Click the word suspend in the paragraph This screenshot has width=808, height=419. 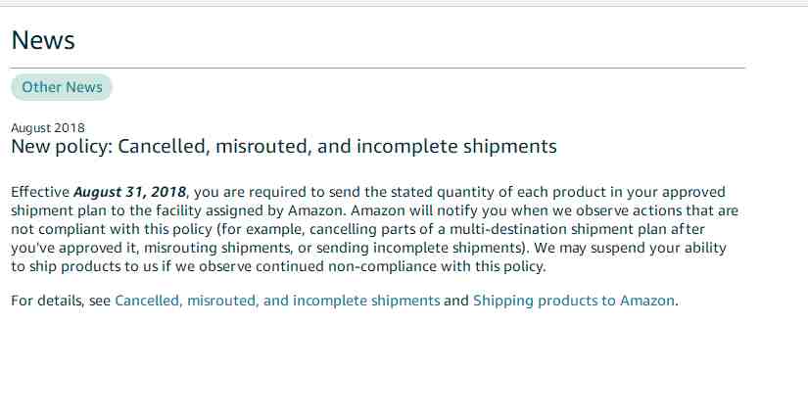click(x=618, y=248)
